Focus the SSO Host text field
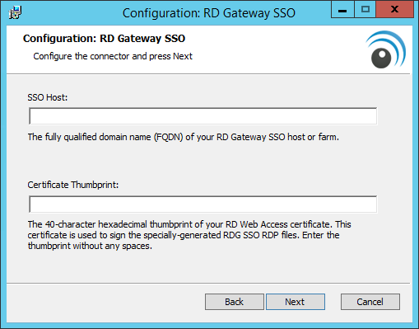Screen dimensions: 419x329 tap(203, 116)
